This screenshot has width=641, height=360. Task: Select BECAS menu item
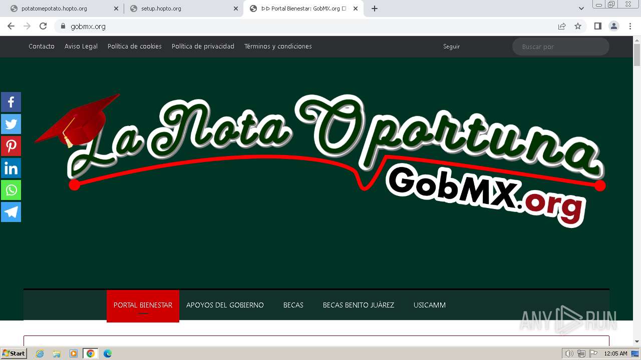point(293,305)
